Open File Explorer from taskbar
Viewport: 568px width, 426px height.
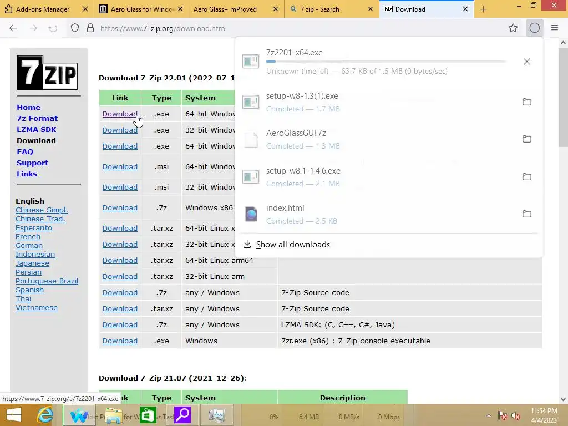(113, 415)
